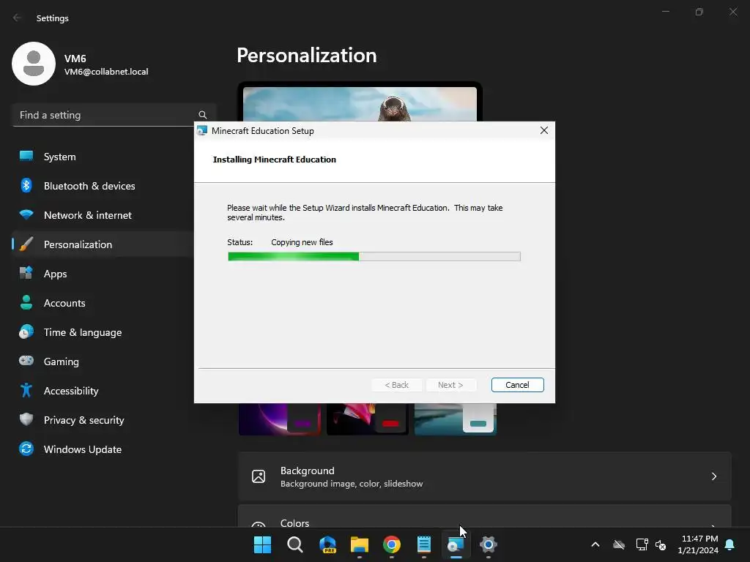Screen dimensions: 750x562
Task: Click the desktop preview image
Action: point(360,104)
